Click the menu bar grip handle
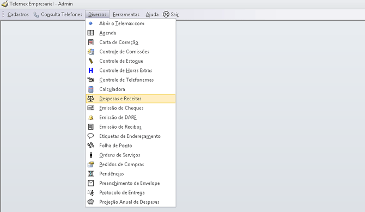 point(3,15)
